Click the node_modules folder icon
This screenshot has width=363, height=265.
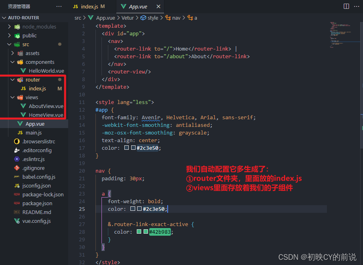[17, 27]
